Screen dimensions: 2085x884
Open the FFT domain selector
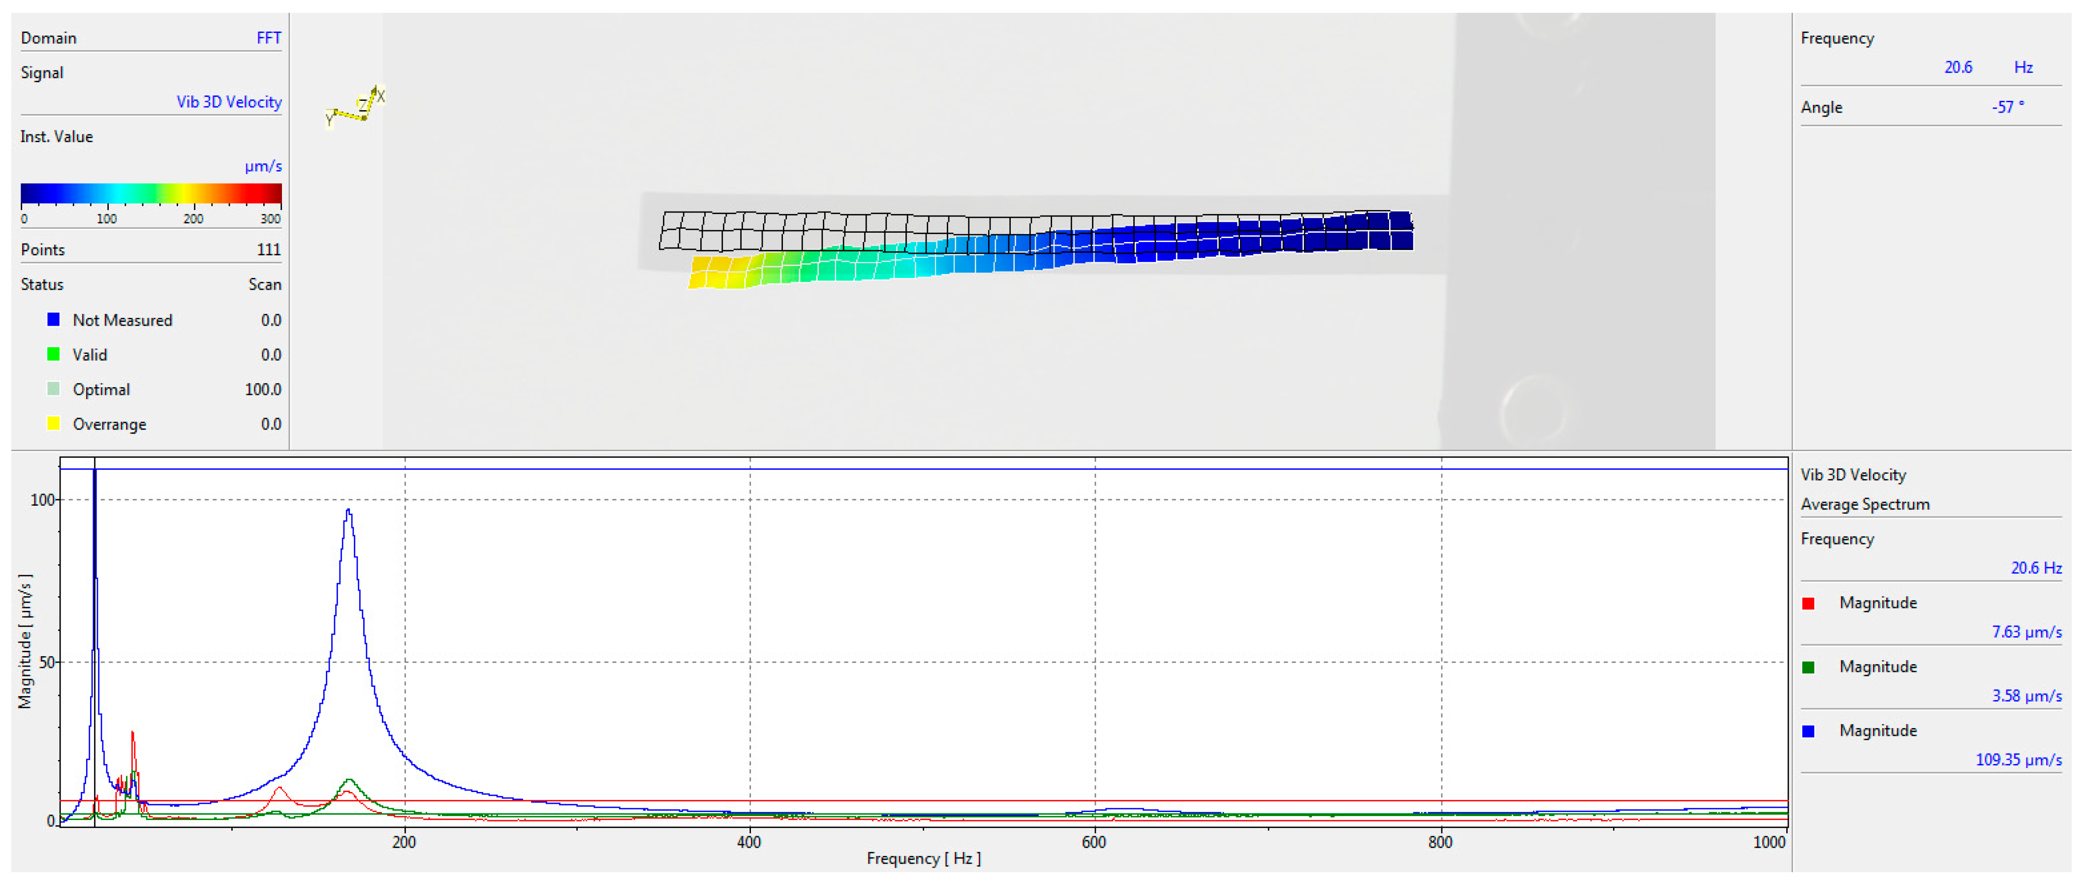pos(268,38)
